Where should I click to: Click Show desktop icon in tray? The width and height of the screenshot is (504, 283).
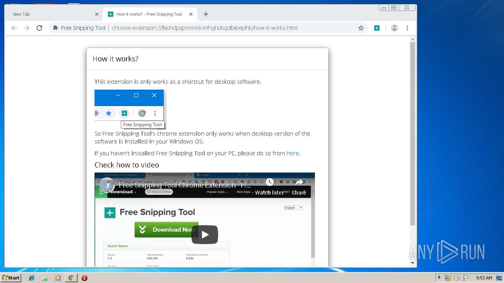(500, 278)
